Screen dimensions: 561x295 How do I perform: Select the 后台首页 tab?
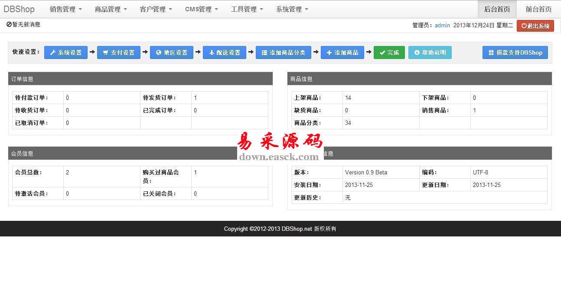497,9
